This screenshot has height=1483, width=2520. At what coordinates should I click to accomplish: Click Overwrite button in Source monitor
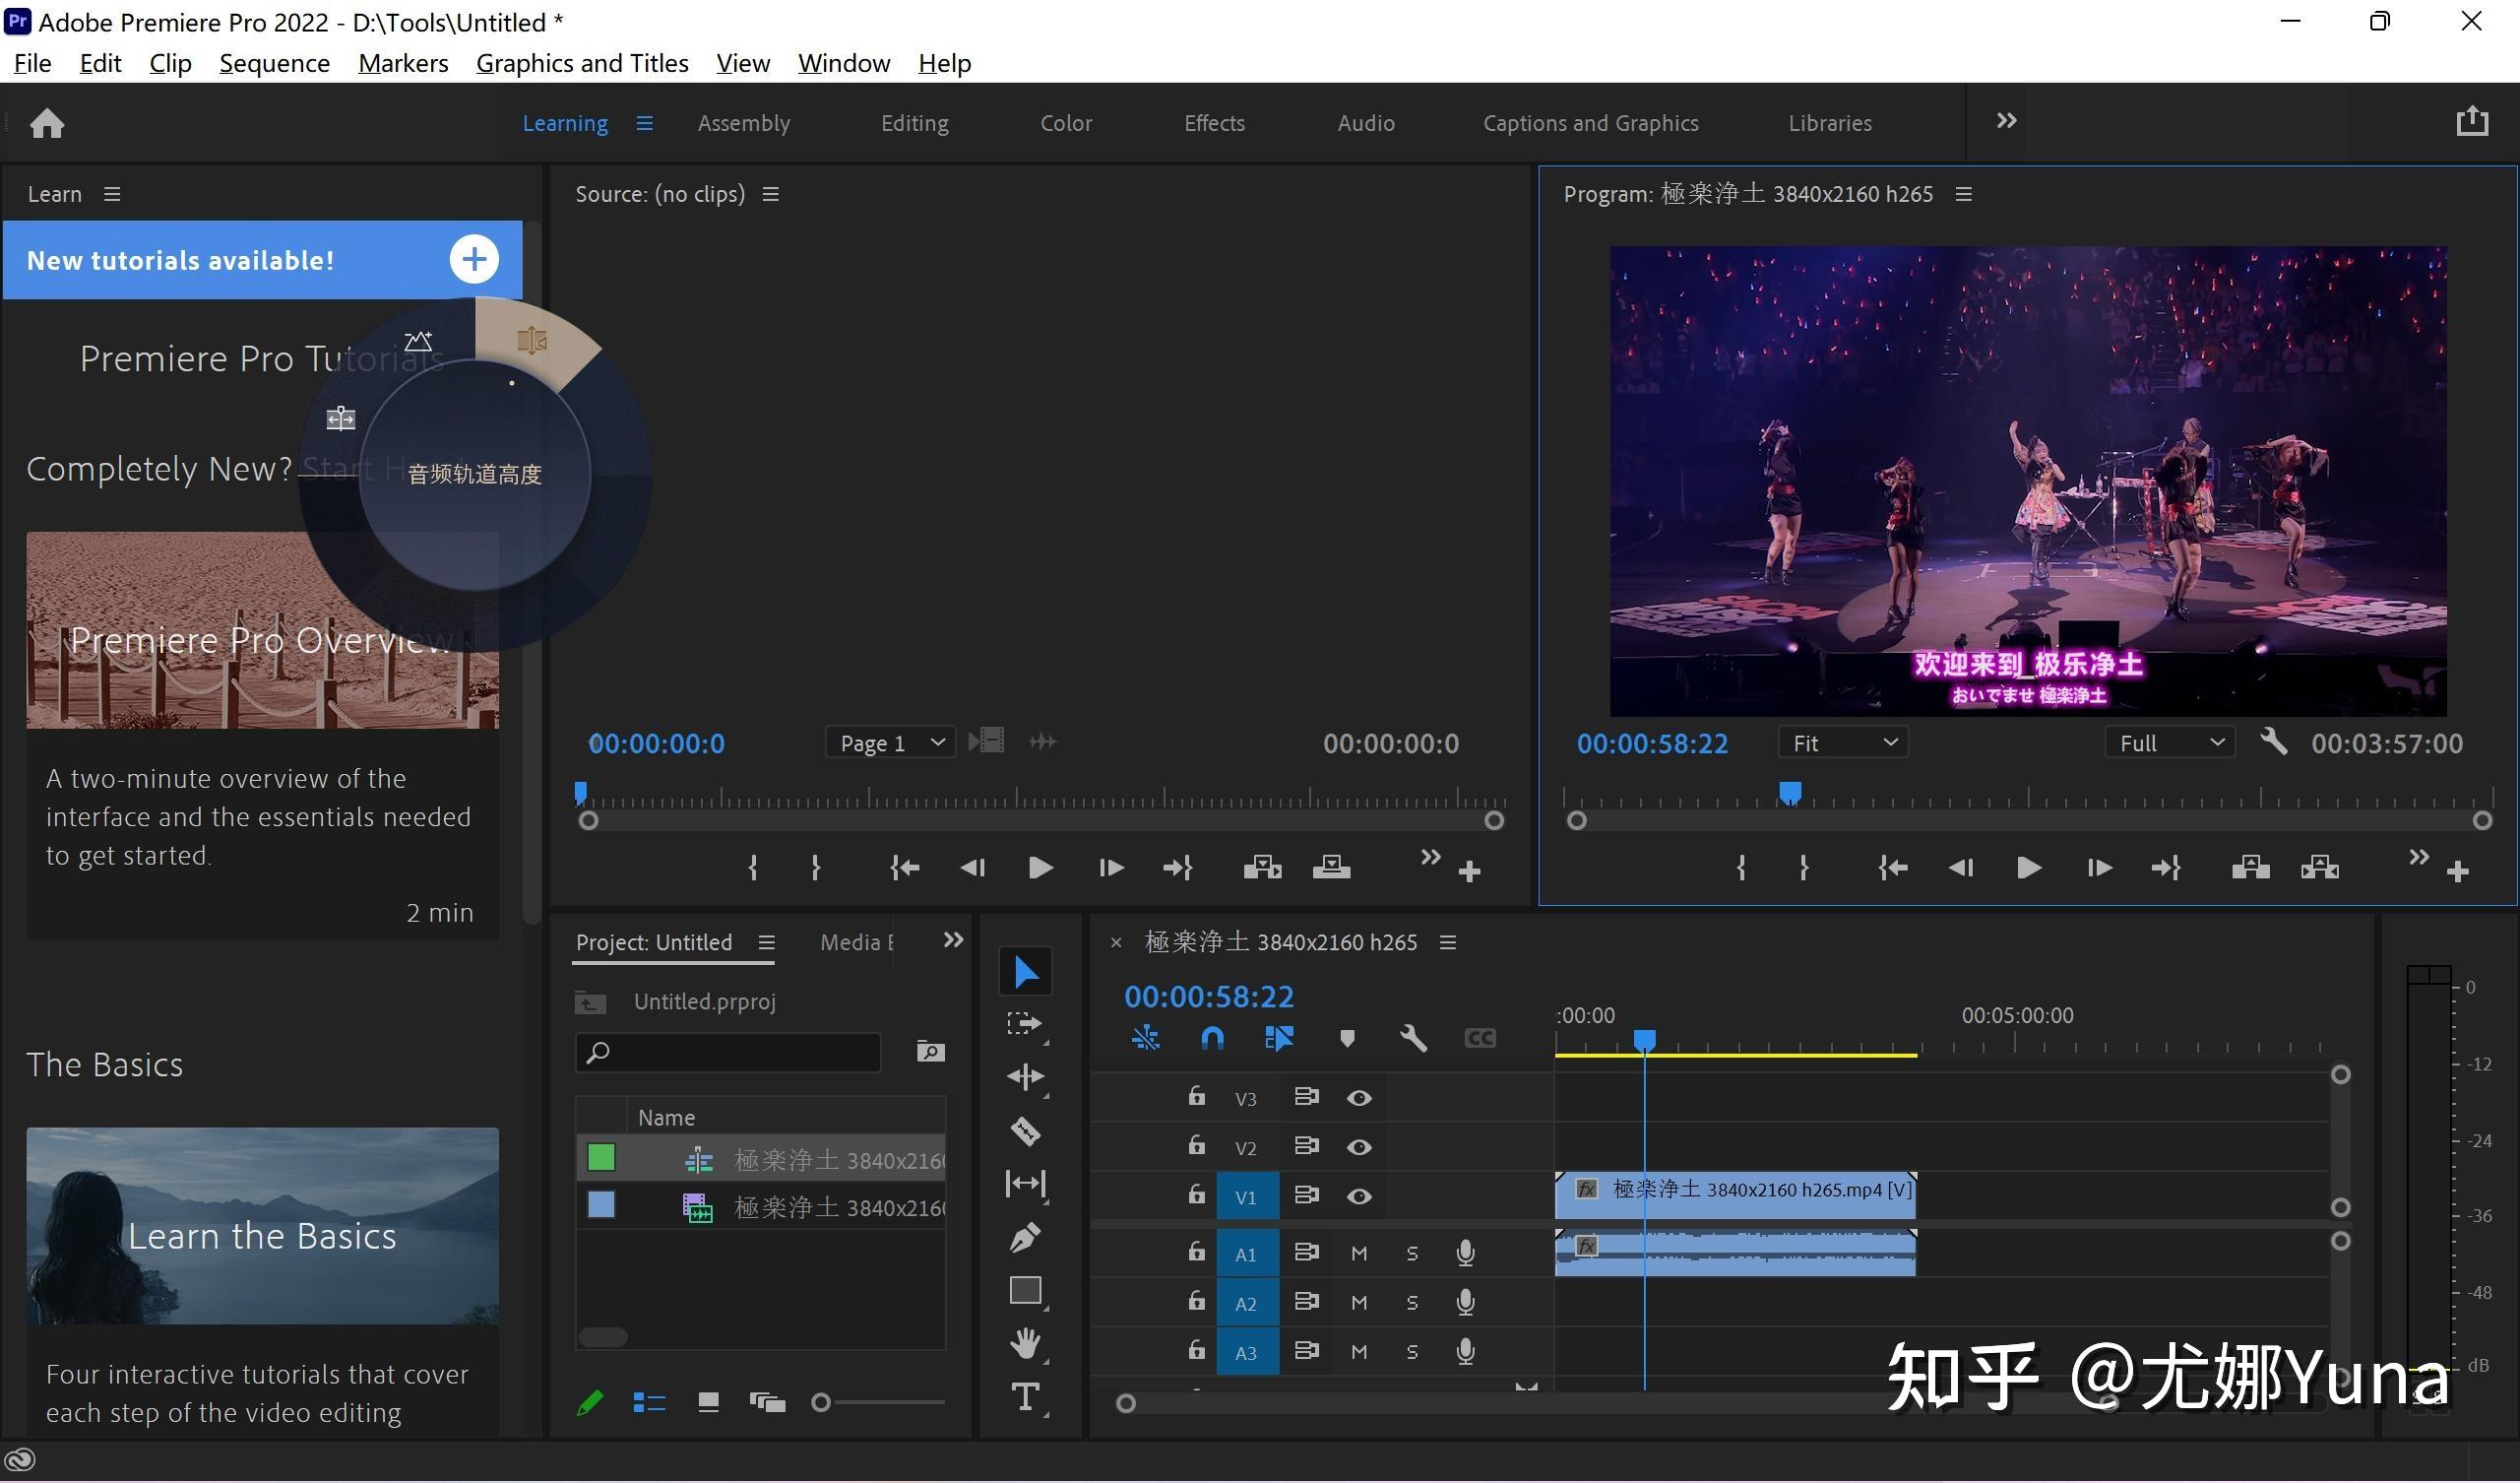pos(1331,868)
